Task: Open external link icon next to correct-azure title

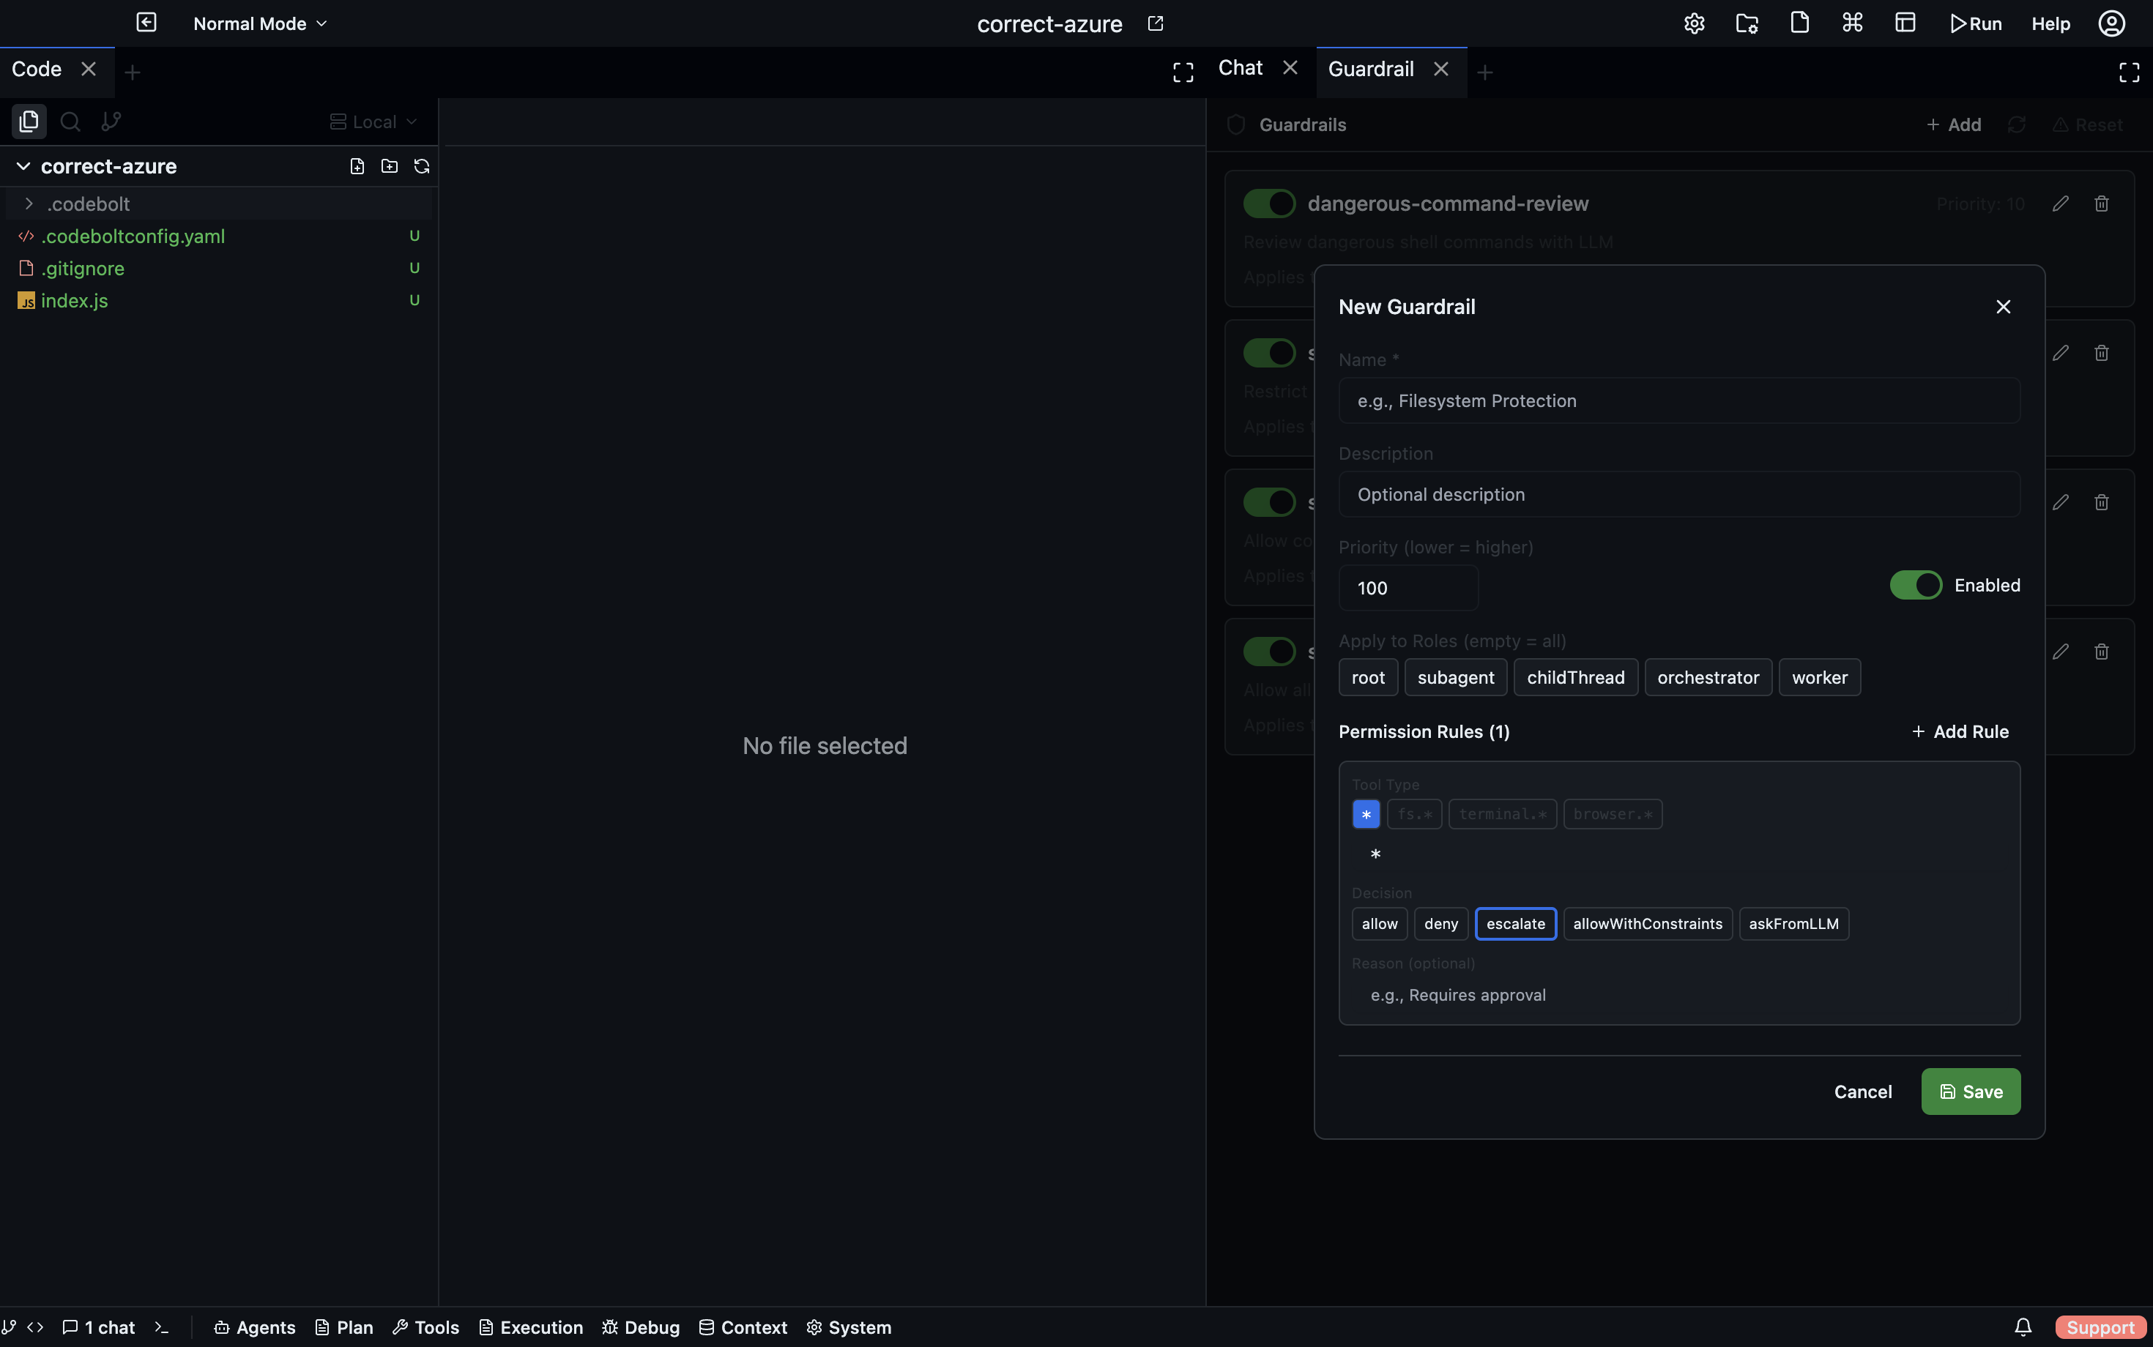Action: point(1156,24)
